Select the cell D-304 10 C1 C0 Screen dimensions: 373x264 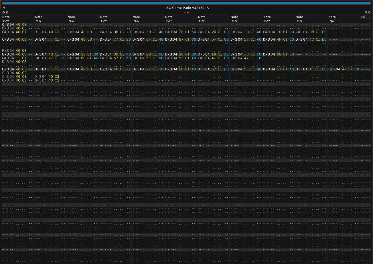(x=246, y=54)
